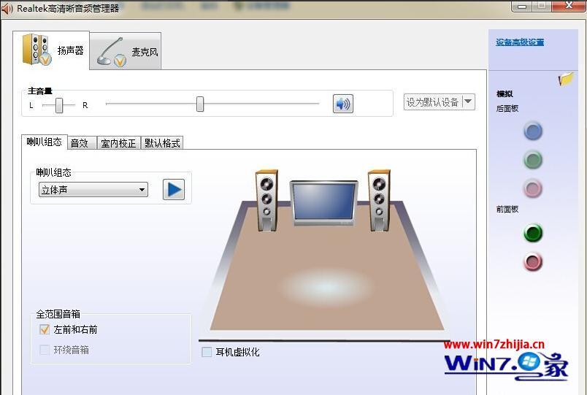The width and height of the screenshot is (587, 395).
Task: Open the 立体声 speaker configuration dropdown
Action: [93, 190]
